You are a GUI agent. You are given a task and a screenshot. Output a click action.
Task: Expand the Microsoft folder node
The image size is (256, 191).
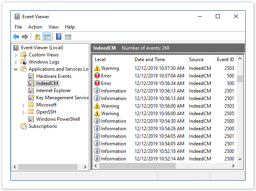pos(23,105)
